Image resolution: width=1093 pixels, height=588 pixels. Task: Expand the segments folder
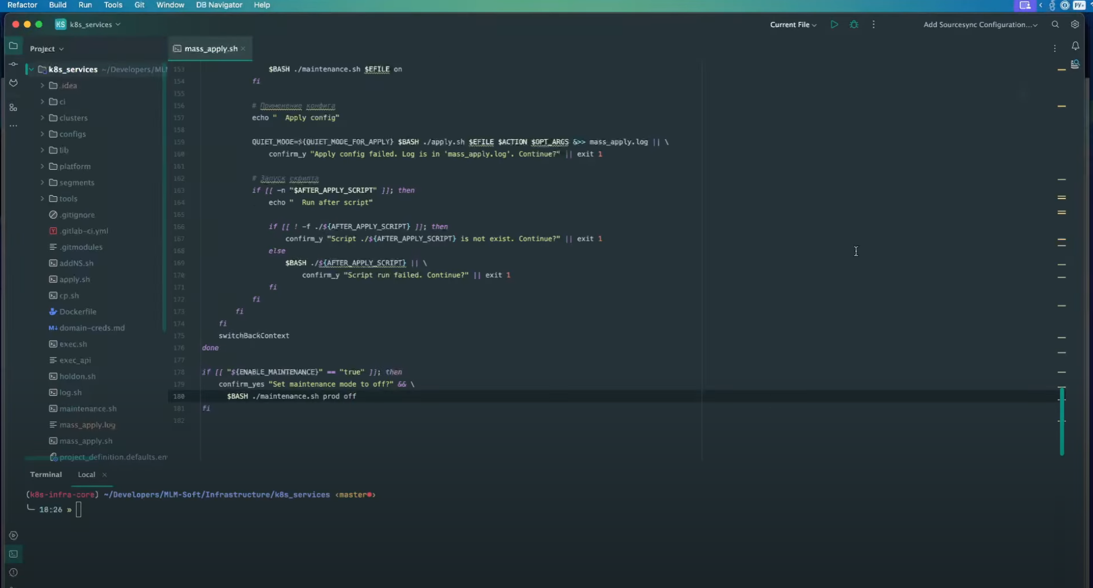[42, 183]
